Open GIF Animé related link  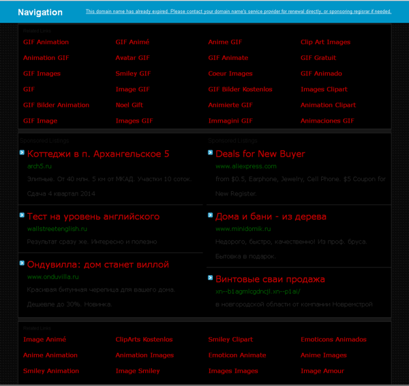point(132,42)
